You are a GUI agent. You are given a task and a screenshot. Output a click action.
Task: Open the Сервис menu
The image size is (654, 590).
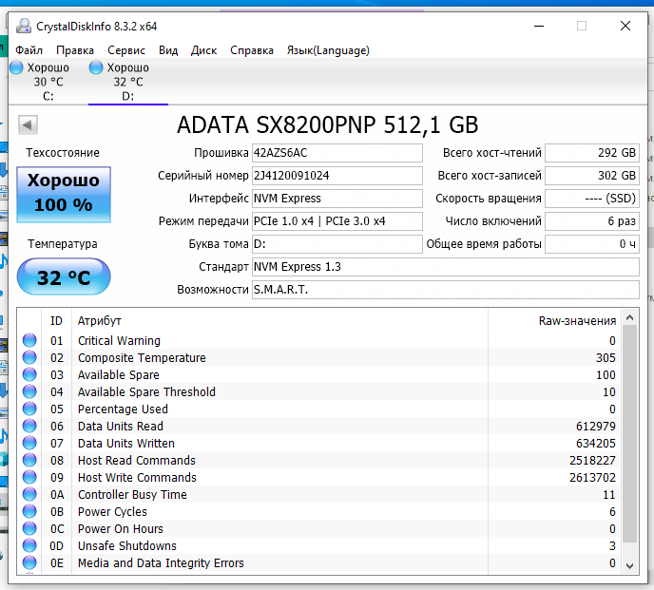pyautogui.click(x=126, y=50)
